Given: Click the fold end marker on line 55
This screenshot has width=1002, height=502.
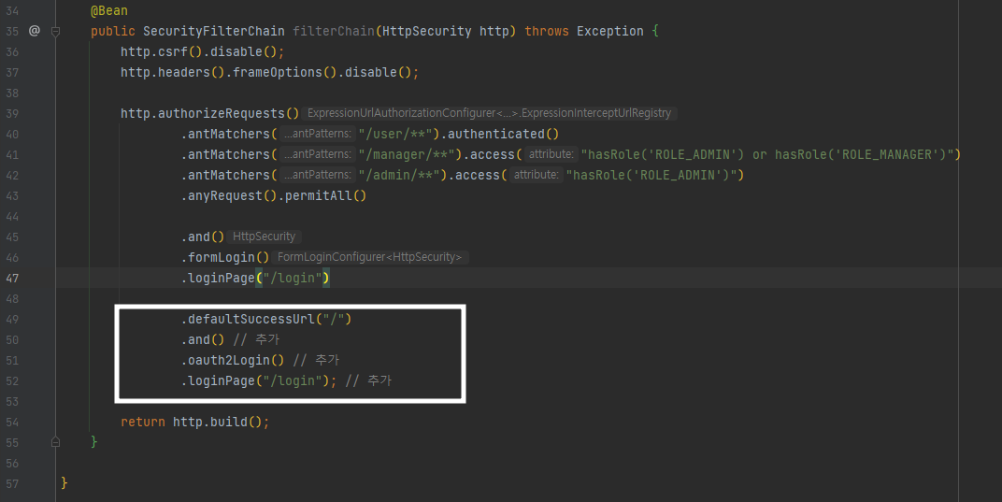Looking at the screenshot, I should (x=55, y=442).
